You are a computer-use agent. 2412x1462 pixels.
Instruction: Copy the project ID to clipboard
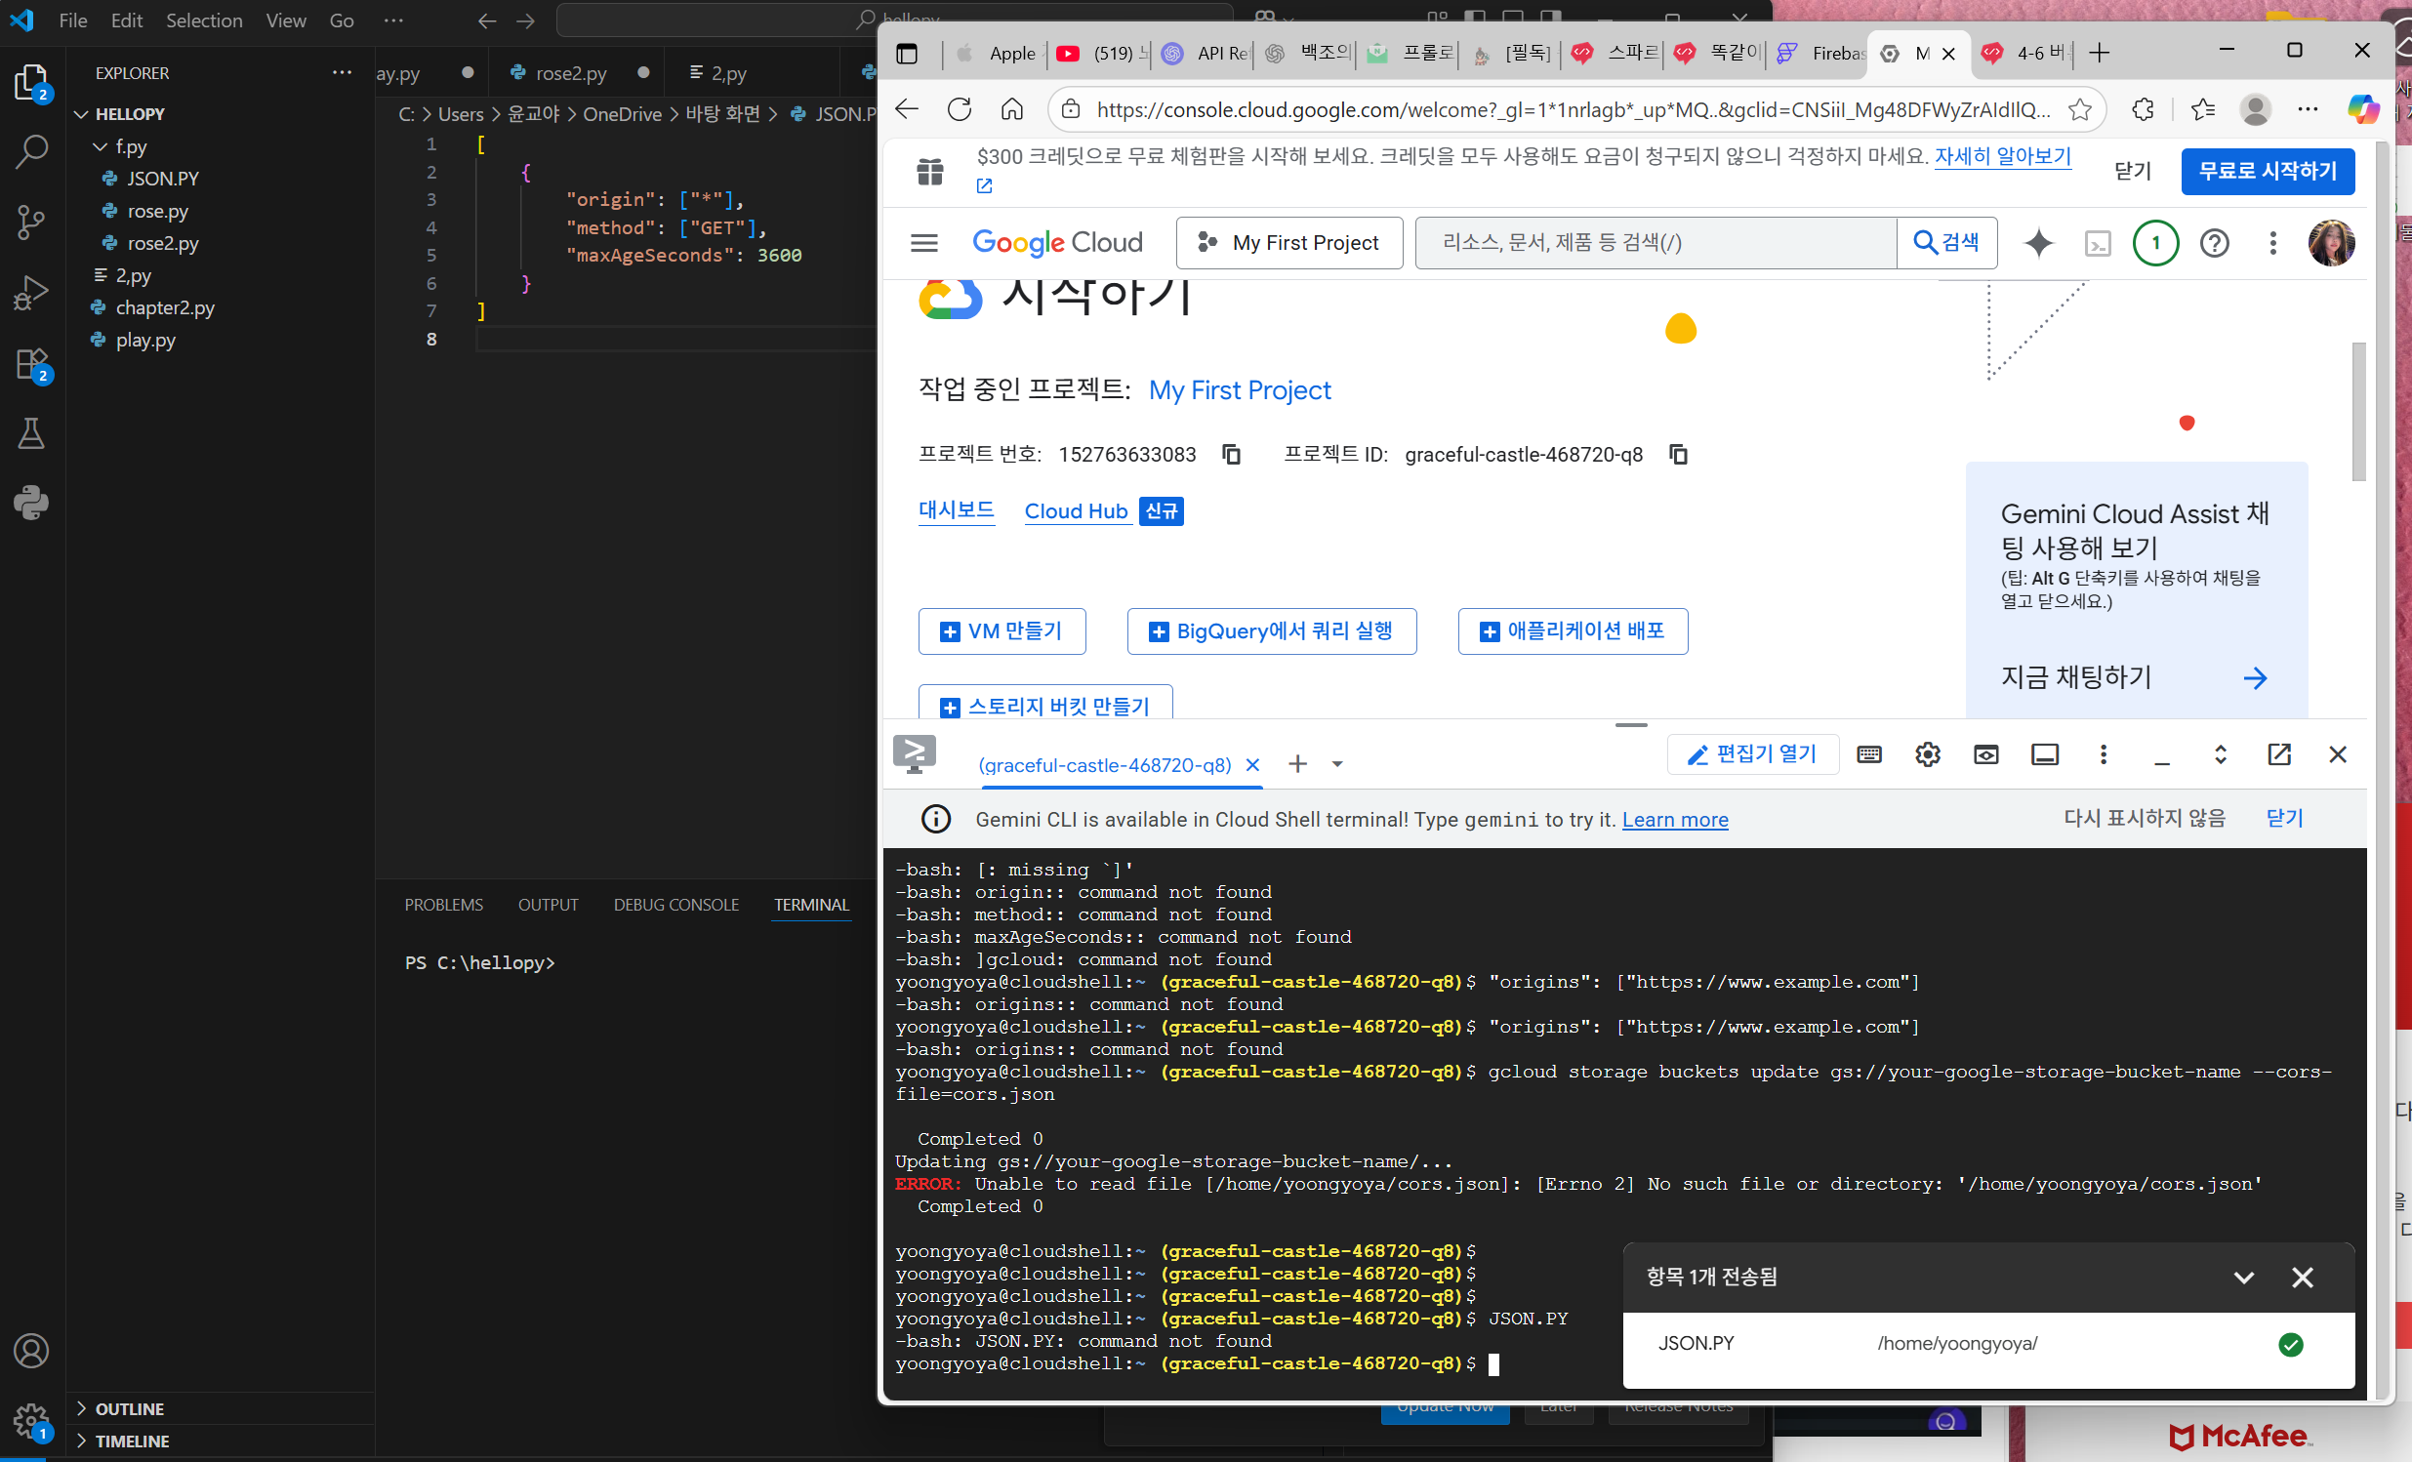1678,454
